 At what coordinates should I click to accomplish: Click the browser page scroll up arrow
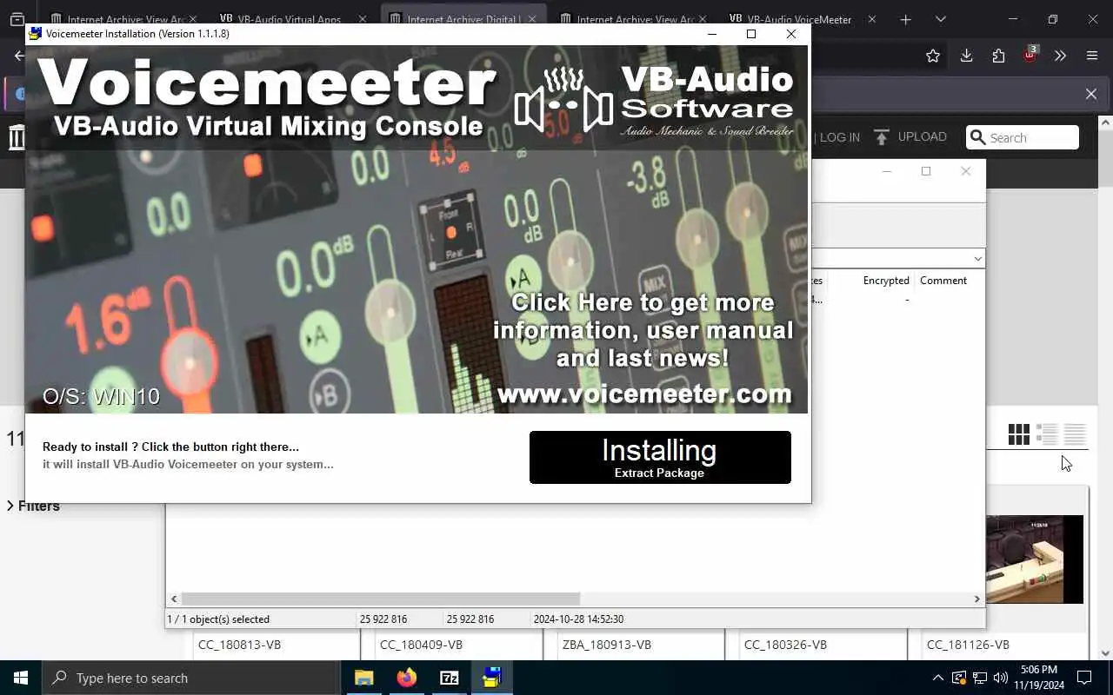point(1105,122)
